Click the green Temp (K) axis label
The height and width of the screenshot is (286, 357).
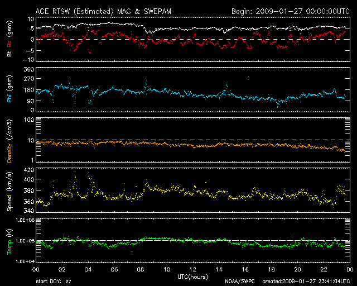point(9,240)
